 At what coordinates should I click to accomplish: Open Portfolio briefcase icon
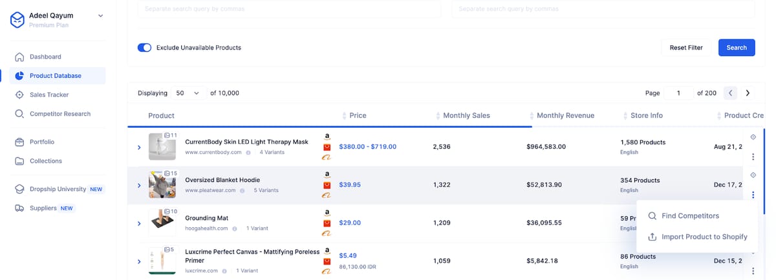point(19,142)
